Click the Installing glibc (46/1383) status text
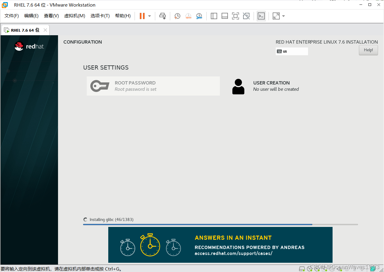This screenshot has width=384, height=272. 112,219
